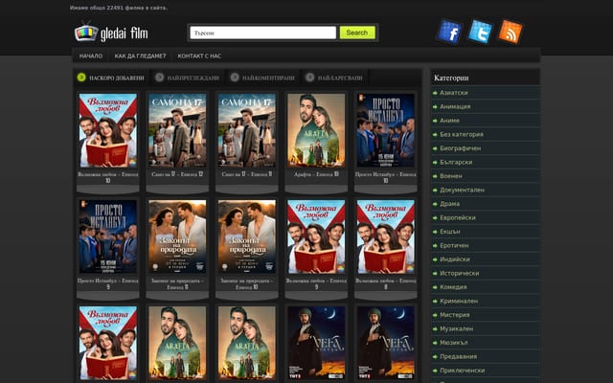Open the Криминален category link

click(x=459, y=301)
